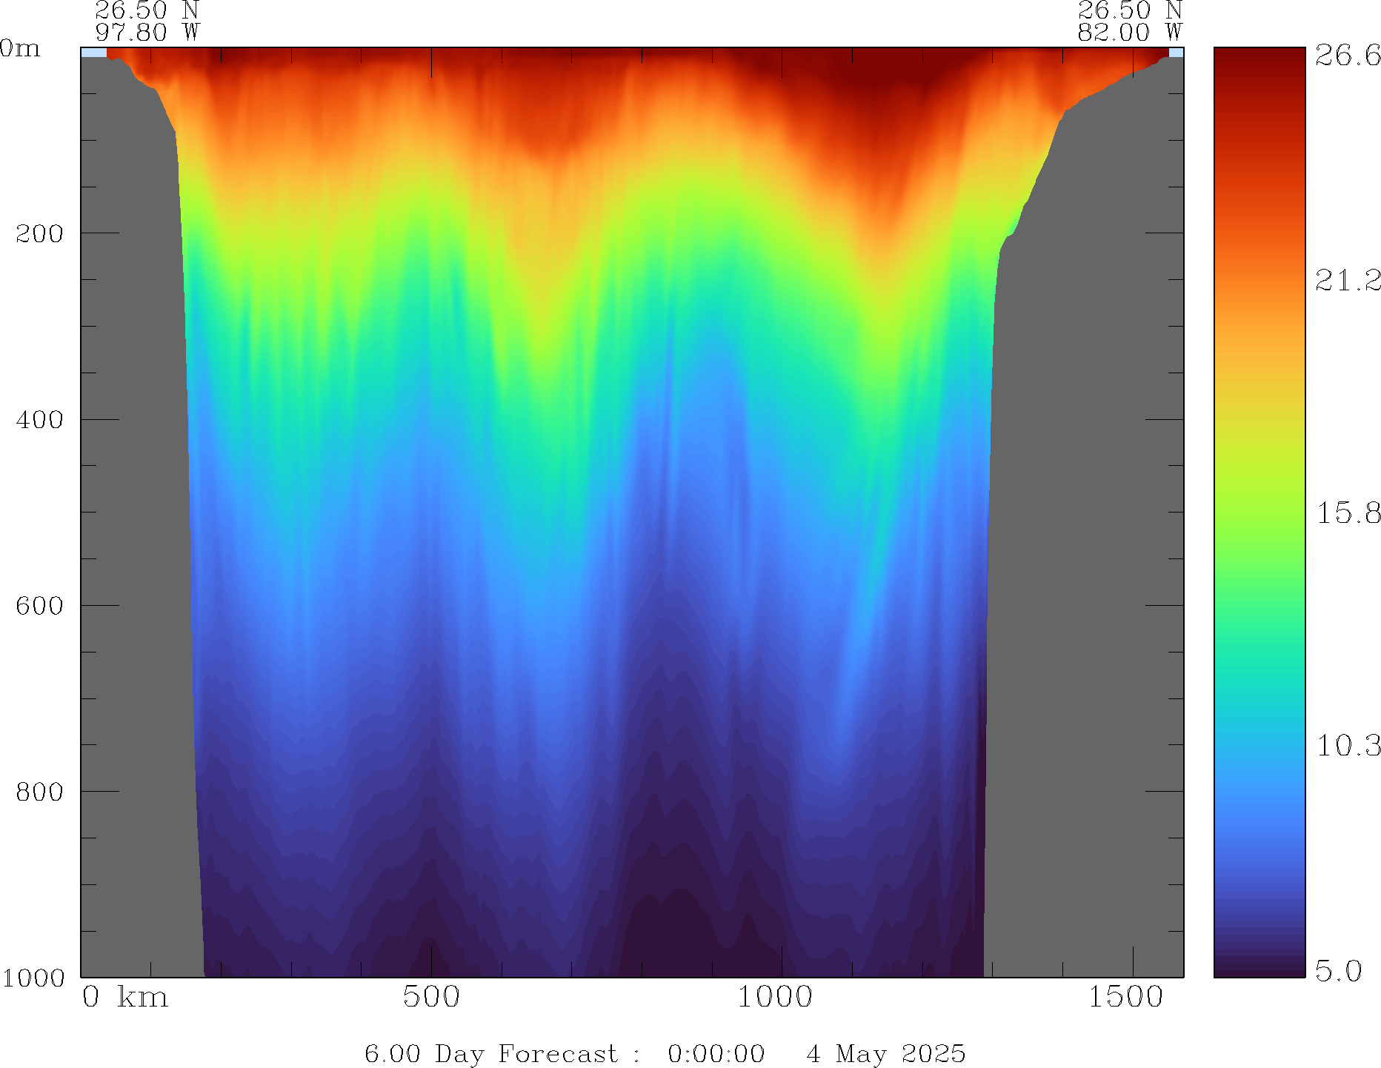Click the 5.0 minimum colorbar value

point(1338,970)
